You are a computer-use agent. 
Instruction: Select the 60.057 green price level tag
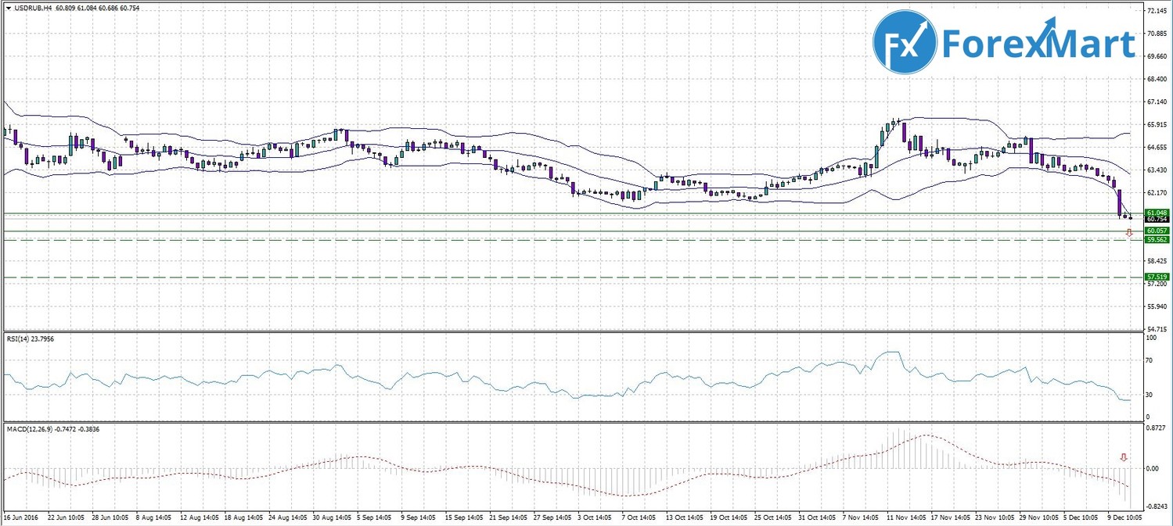[1156, 231]
